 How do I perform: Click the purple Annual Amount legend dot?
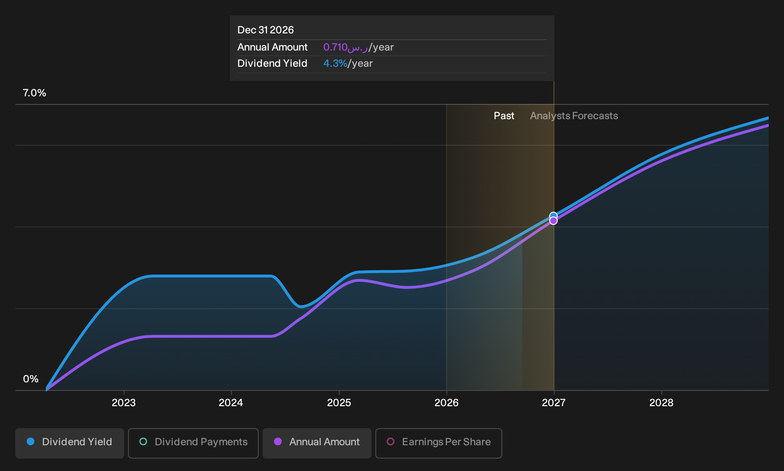click(278, 441)
